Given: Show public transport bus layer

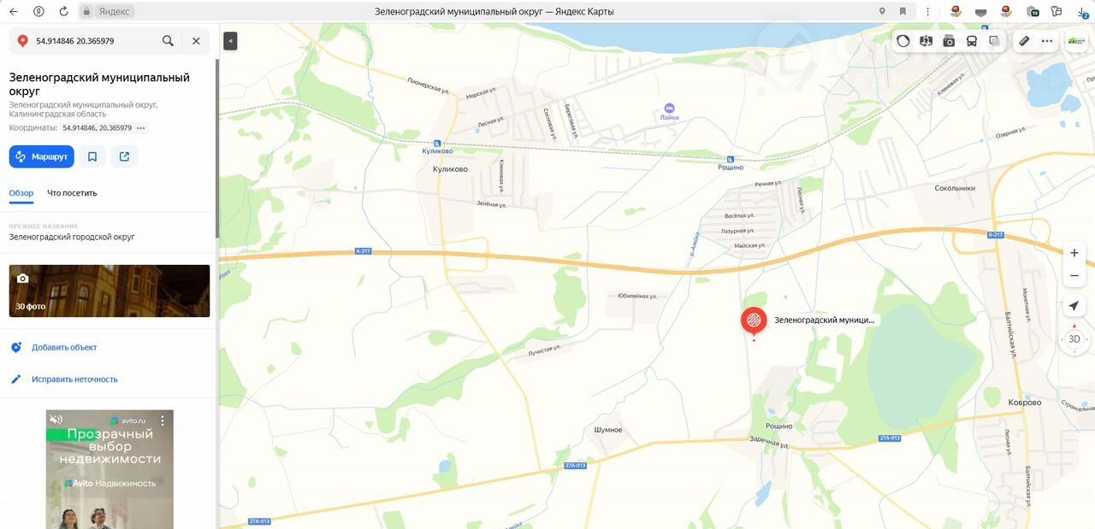Looking at the screenshot, I should point(972,41).
